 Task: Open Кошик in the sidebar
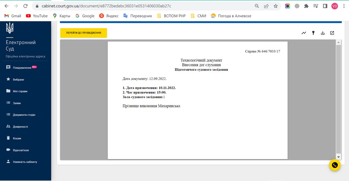pyautogui.click(x=17, y=138)
